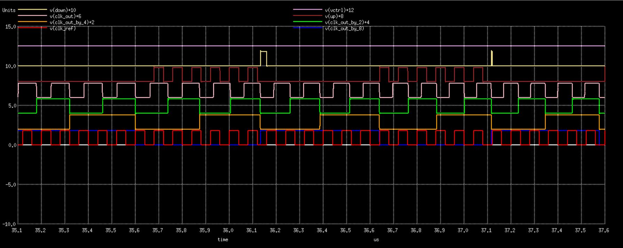Click the v(clk_out)+6 legend label
Screen dimensions: 623x248
(65, 16)
